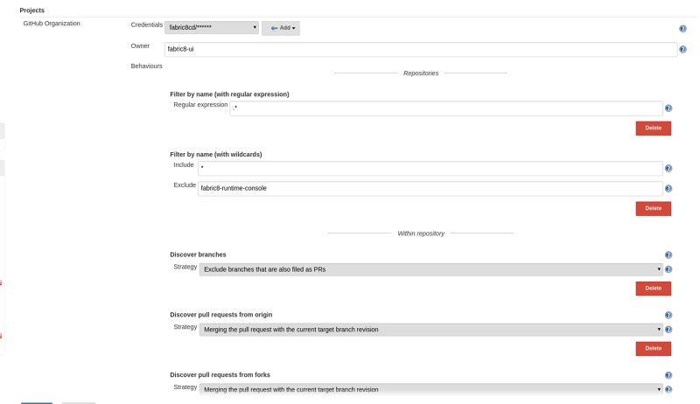Click help icon next to Owner field
The width and height of the screenshot is (700, 404).
(x=682, y=50)
